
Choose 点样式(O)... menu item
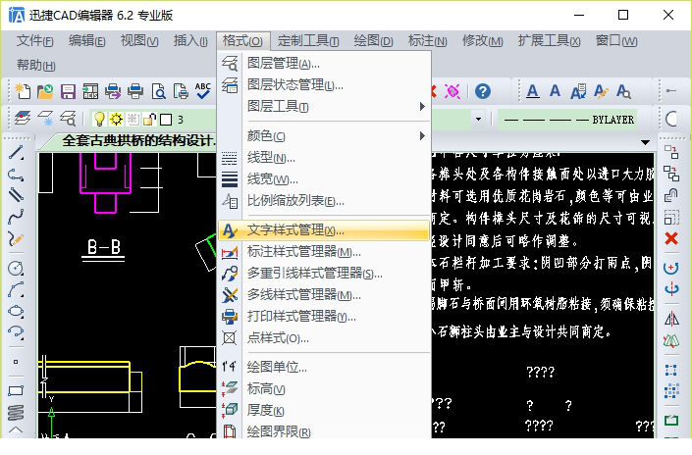pos(324,338)
